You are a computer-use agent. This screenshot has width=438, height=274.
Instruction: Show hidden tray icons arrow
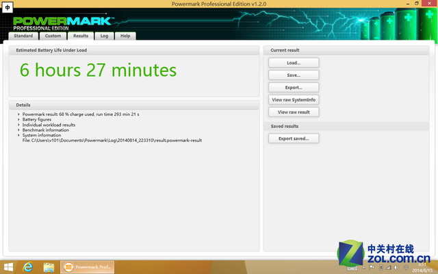pyautogui.click(x=363, y=268)
